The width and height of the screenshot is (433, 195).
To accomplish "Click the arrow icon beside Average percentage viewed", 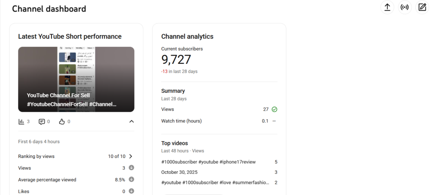I will coord(132,179).
